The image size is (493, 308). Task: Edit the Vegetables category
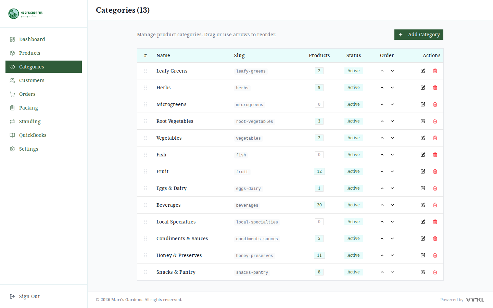click(423, 138)
